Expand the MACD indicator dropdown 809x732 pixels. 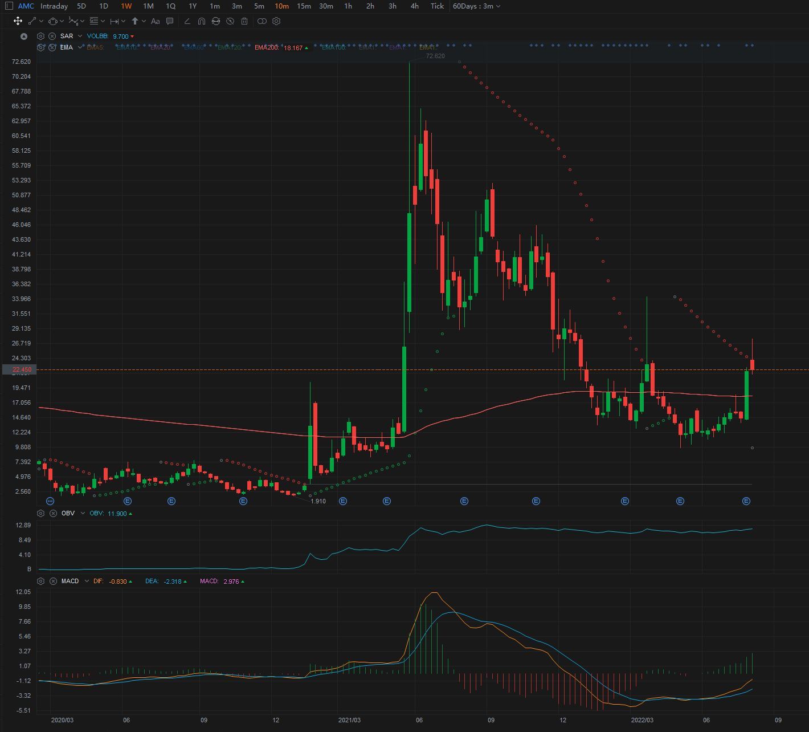tap(87, 581)
